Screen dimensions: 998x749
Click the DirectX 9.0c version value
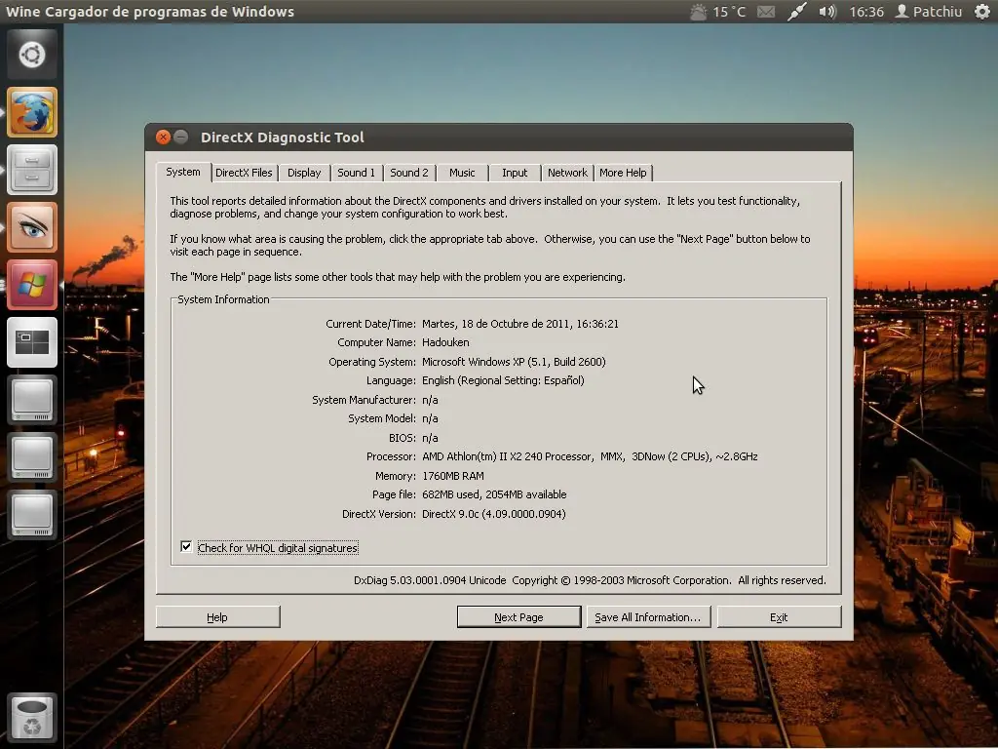[x=493, y=514]
